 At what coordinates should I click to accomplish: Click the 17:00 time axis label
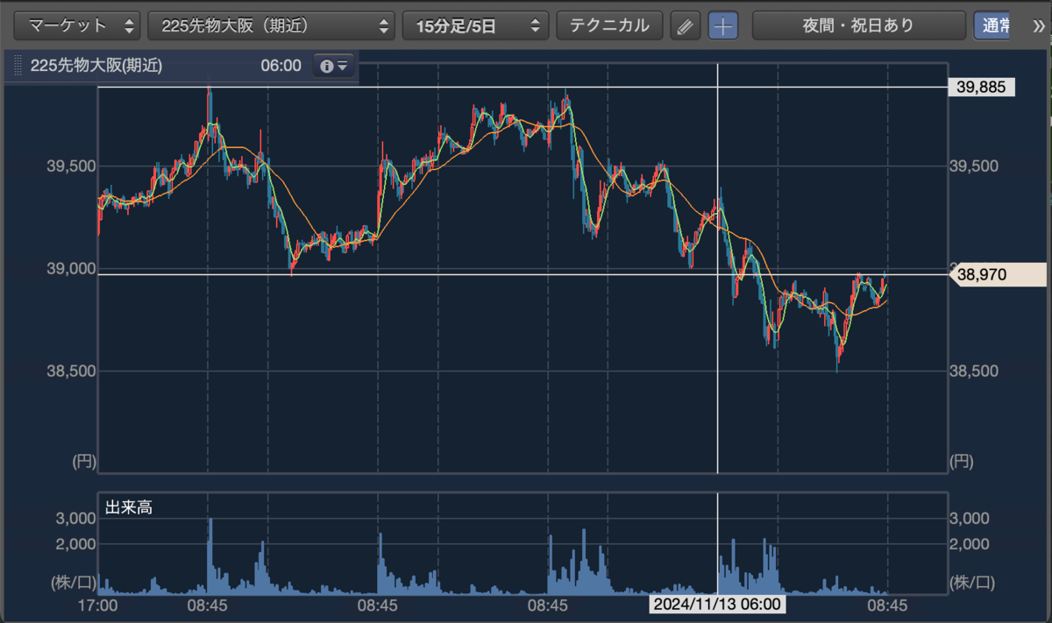97,605
